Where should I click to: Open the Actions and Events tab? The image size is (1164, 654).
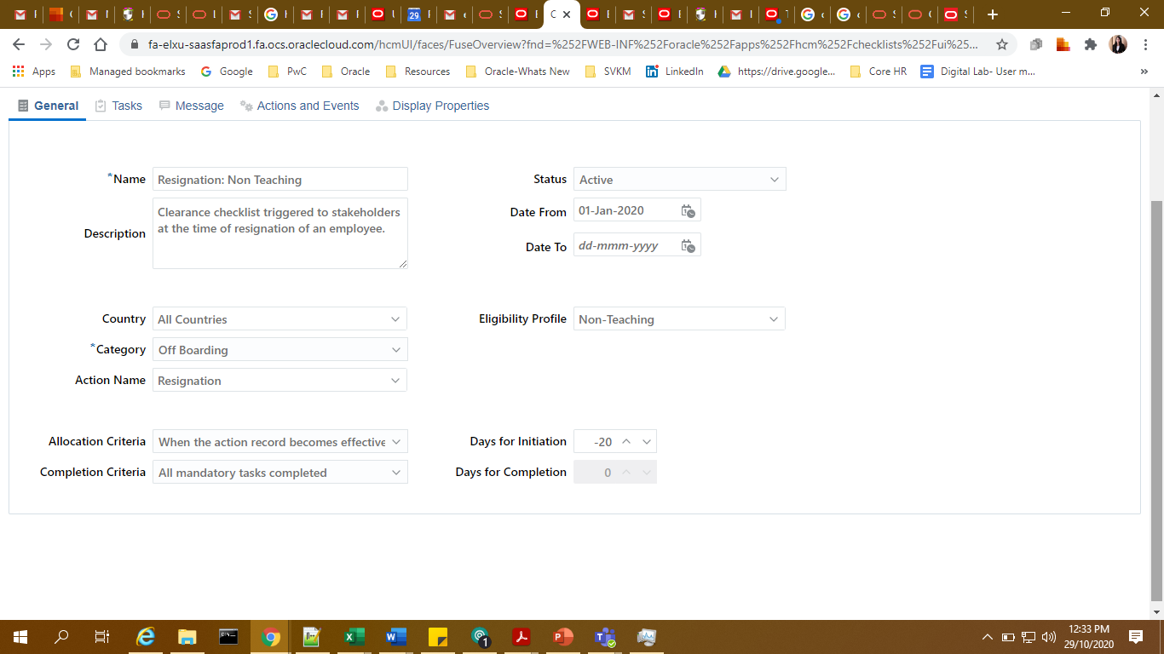[299, 105]
